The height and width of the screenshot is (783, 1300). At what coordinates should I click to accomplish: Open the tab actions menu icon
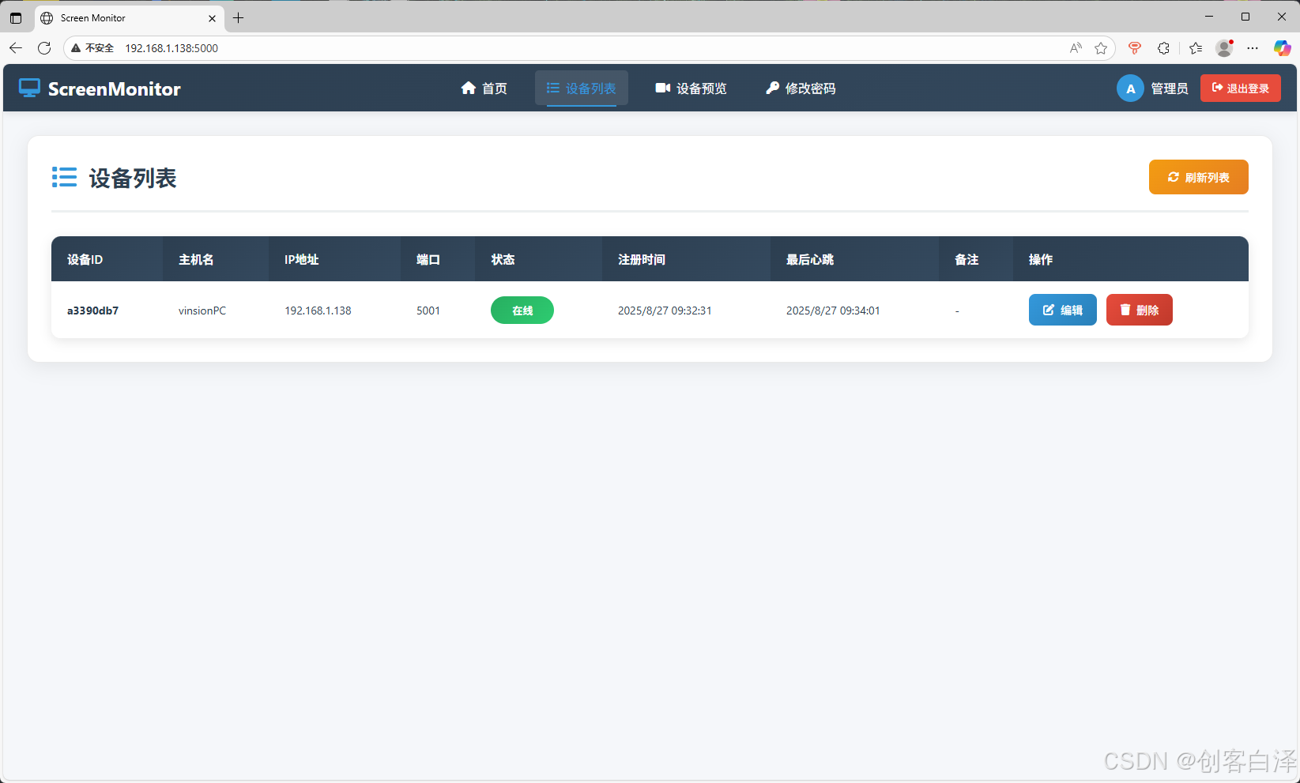coord(16,17)
